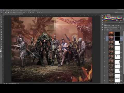Select the Pen tool
The height and width of the screenshot is (93, 124).
pyautogui.click(x=1, y=40)
